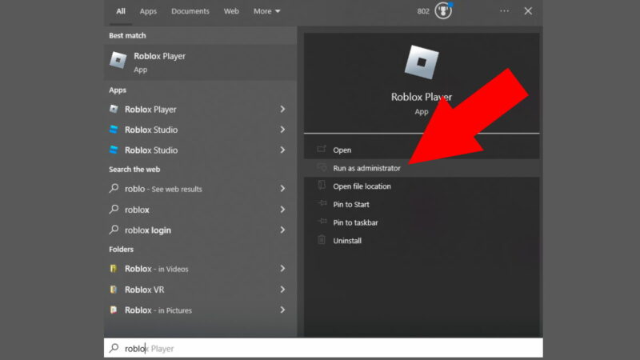Expand the 'roblox login' web suggestion arrow

(x=282, y=230)
